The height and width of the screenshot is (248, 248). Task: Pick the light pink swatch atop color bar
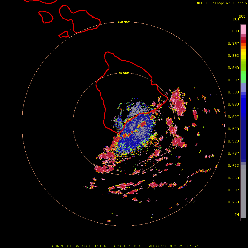click(243, 29)
